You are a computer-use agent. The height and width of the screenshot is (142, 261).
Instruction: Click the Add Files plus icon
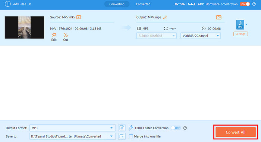8,4
